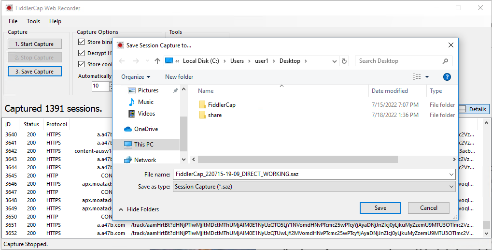Toggle the Decrypt HTTPS checkbox
The width and height of the screenshot is (492, 250).
pos(81,53)
